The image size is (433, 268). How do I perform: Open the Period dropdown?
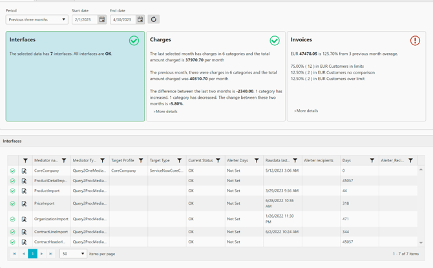[37, 20]
